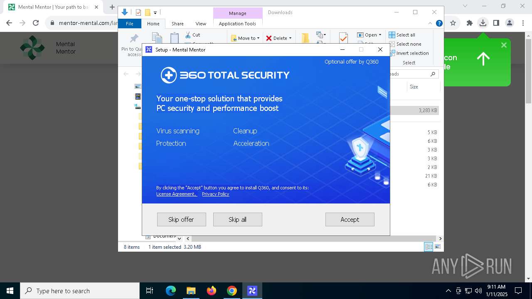Switch to the View ribbon tab
532x299 pixels.
[201, 24]
